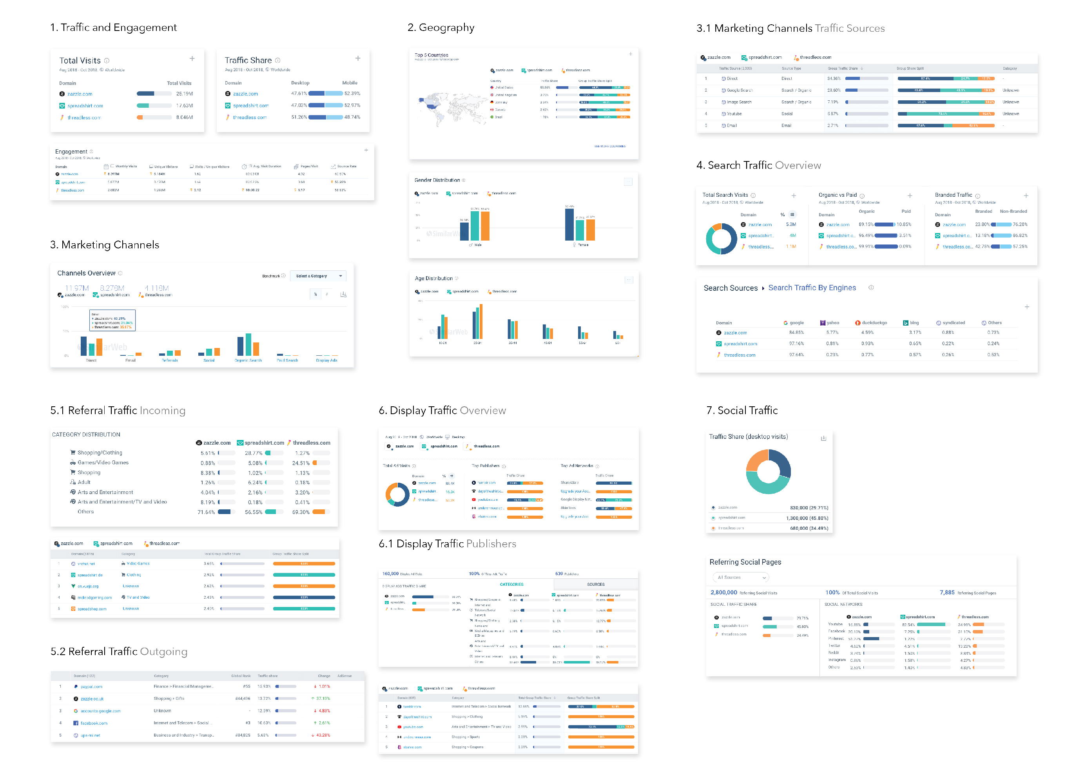Click first Upgrade your Account link in Top Ad Networks
The height and width of the screenshot is (775, 1066).
click(x=575, y=491)
